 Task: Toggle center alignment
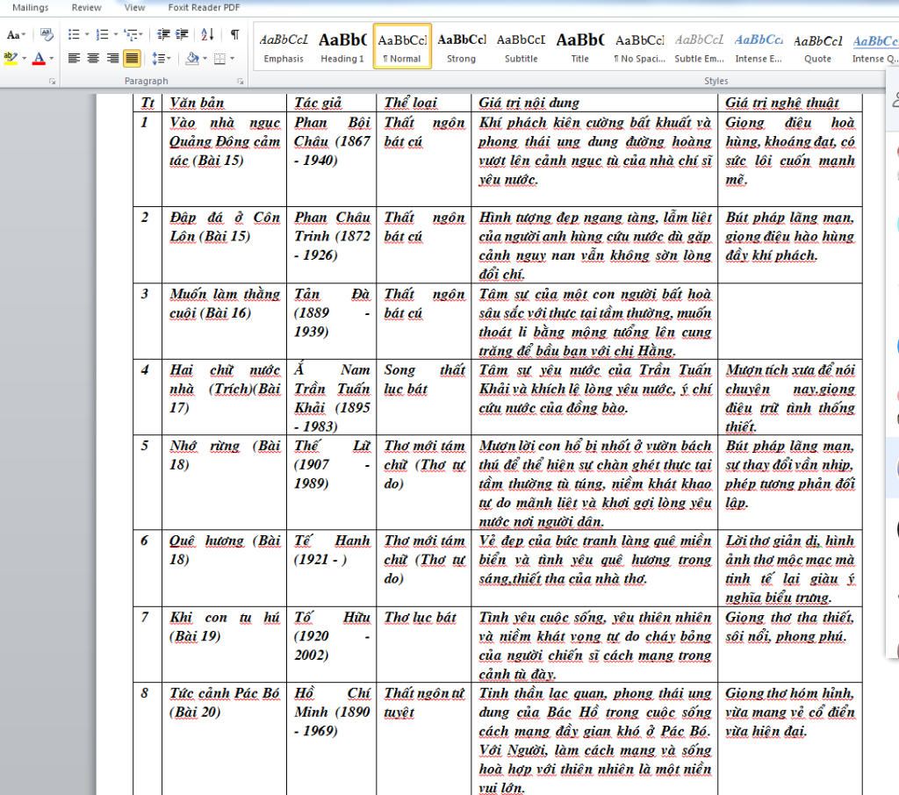[x=93, y=58]
